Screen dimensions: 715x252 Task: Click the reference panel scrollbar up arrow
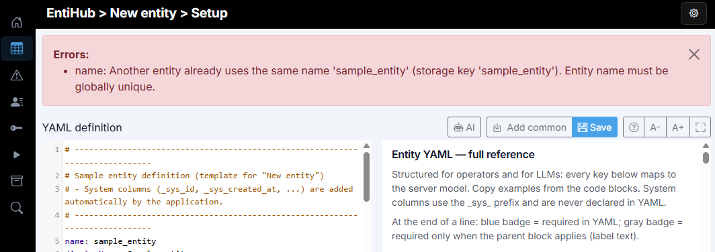[706, 146]
